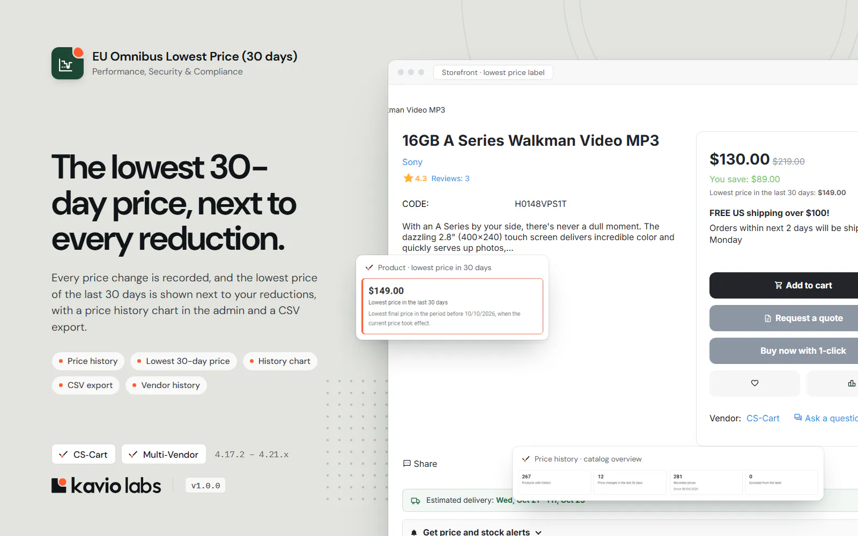Click the Ask a question link
Viewport: 858px width, 536px height.
click(831, 418)
